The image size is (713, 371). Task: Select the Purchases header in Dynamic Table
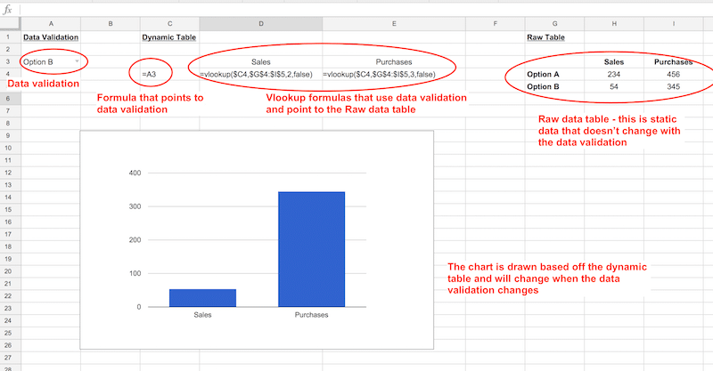[x=394, y=61]
